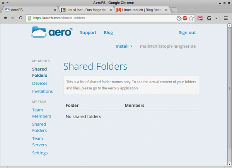This screenshot has height=168, width=232.
Task: Close the AeroFS browser tab
Action: click(55, 10)
